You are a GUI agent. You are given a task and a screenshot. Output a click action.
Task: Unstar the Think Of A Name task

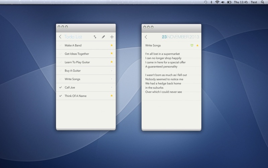[112, 96]
